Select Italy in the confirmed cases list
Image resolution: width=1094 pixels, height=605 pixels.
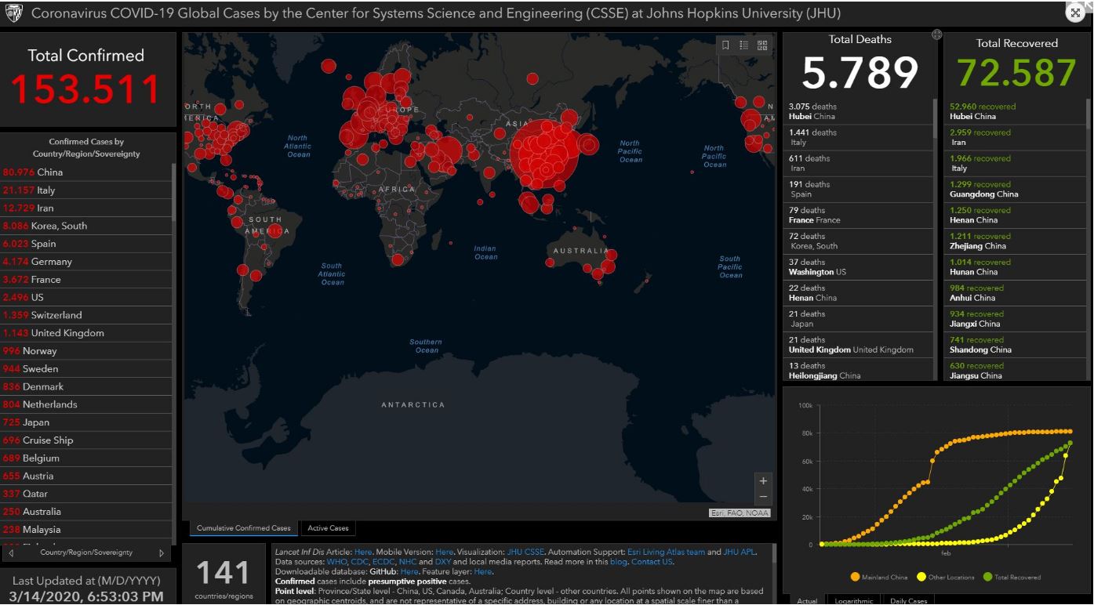pyautogui.click(x=86, y=190)
